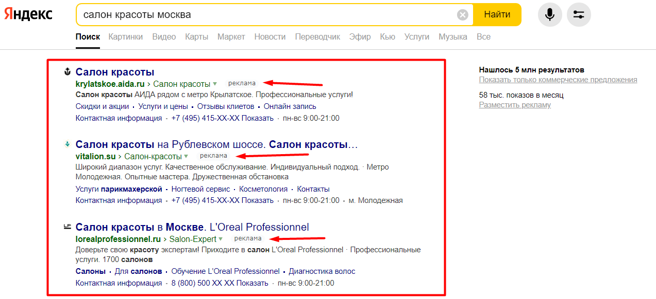Viewport: 656px width, 299px height.
Task: Click the 58 тыс. показов в месяц text
Action: click(x=522, y=95)
